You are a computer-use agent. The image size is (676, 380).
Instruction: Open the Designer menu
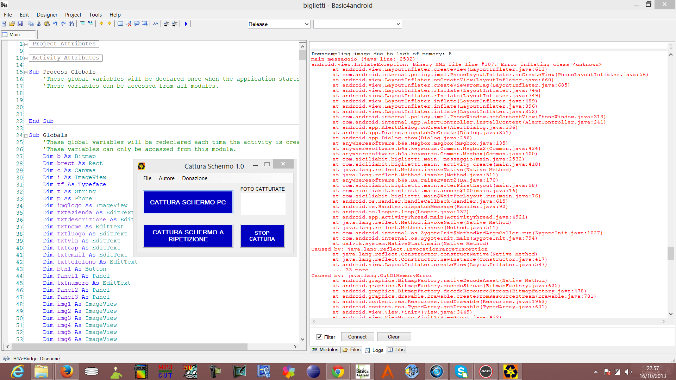47,14
